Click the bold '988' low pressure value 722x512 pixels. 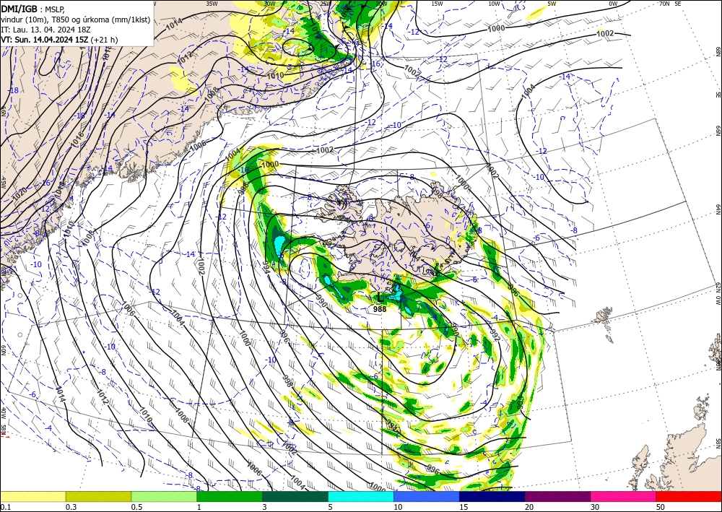380,309
